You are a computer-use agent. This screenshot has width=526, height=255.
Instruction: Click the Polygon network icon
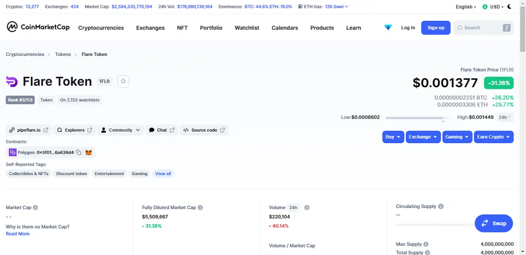pos(13,153)
